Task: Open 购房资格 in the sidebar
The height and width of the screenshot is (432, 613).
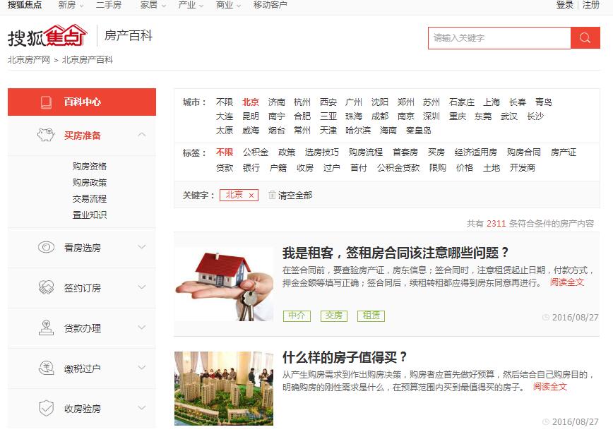Action: [90, 167]
